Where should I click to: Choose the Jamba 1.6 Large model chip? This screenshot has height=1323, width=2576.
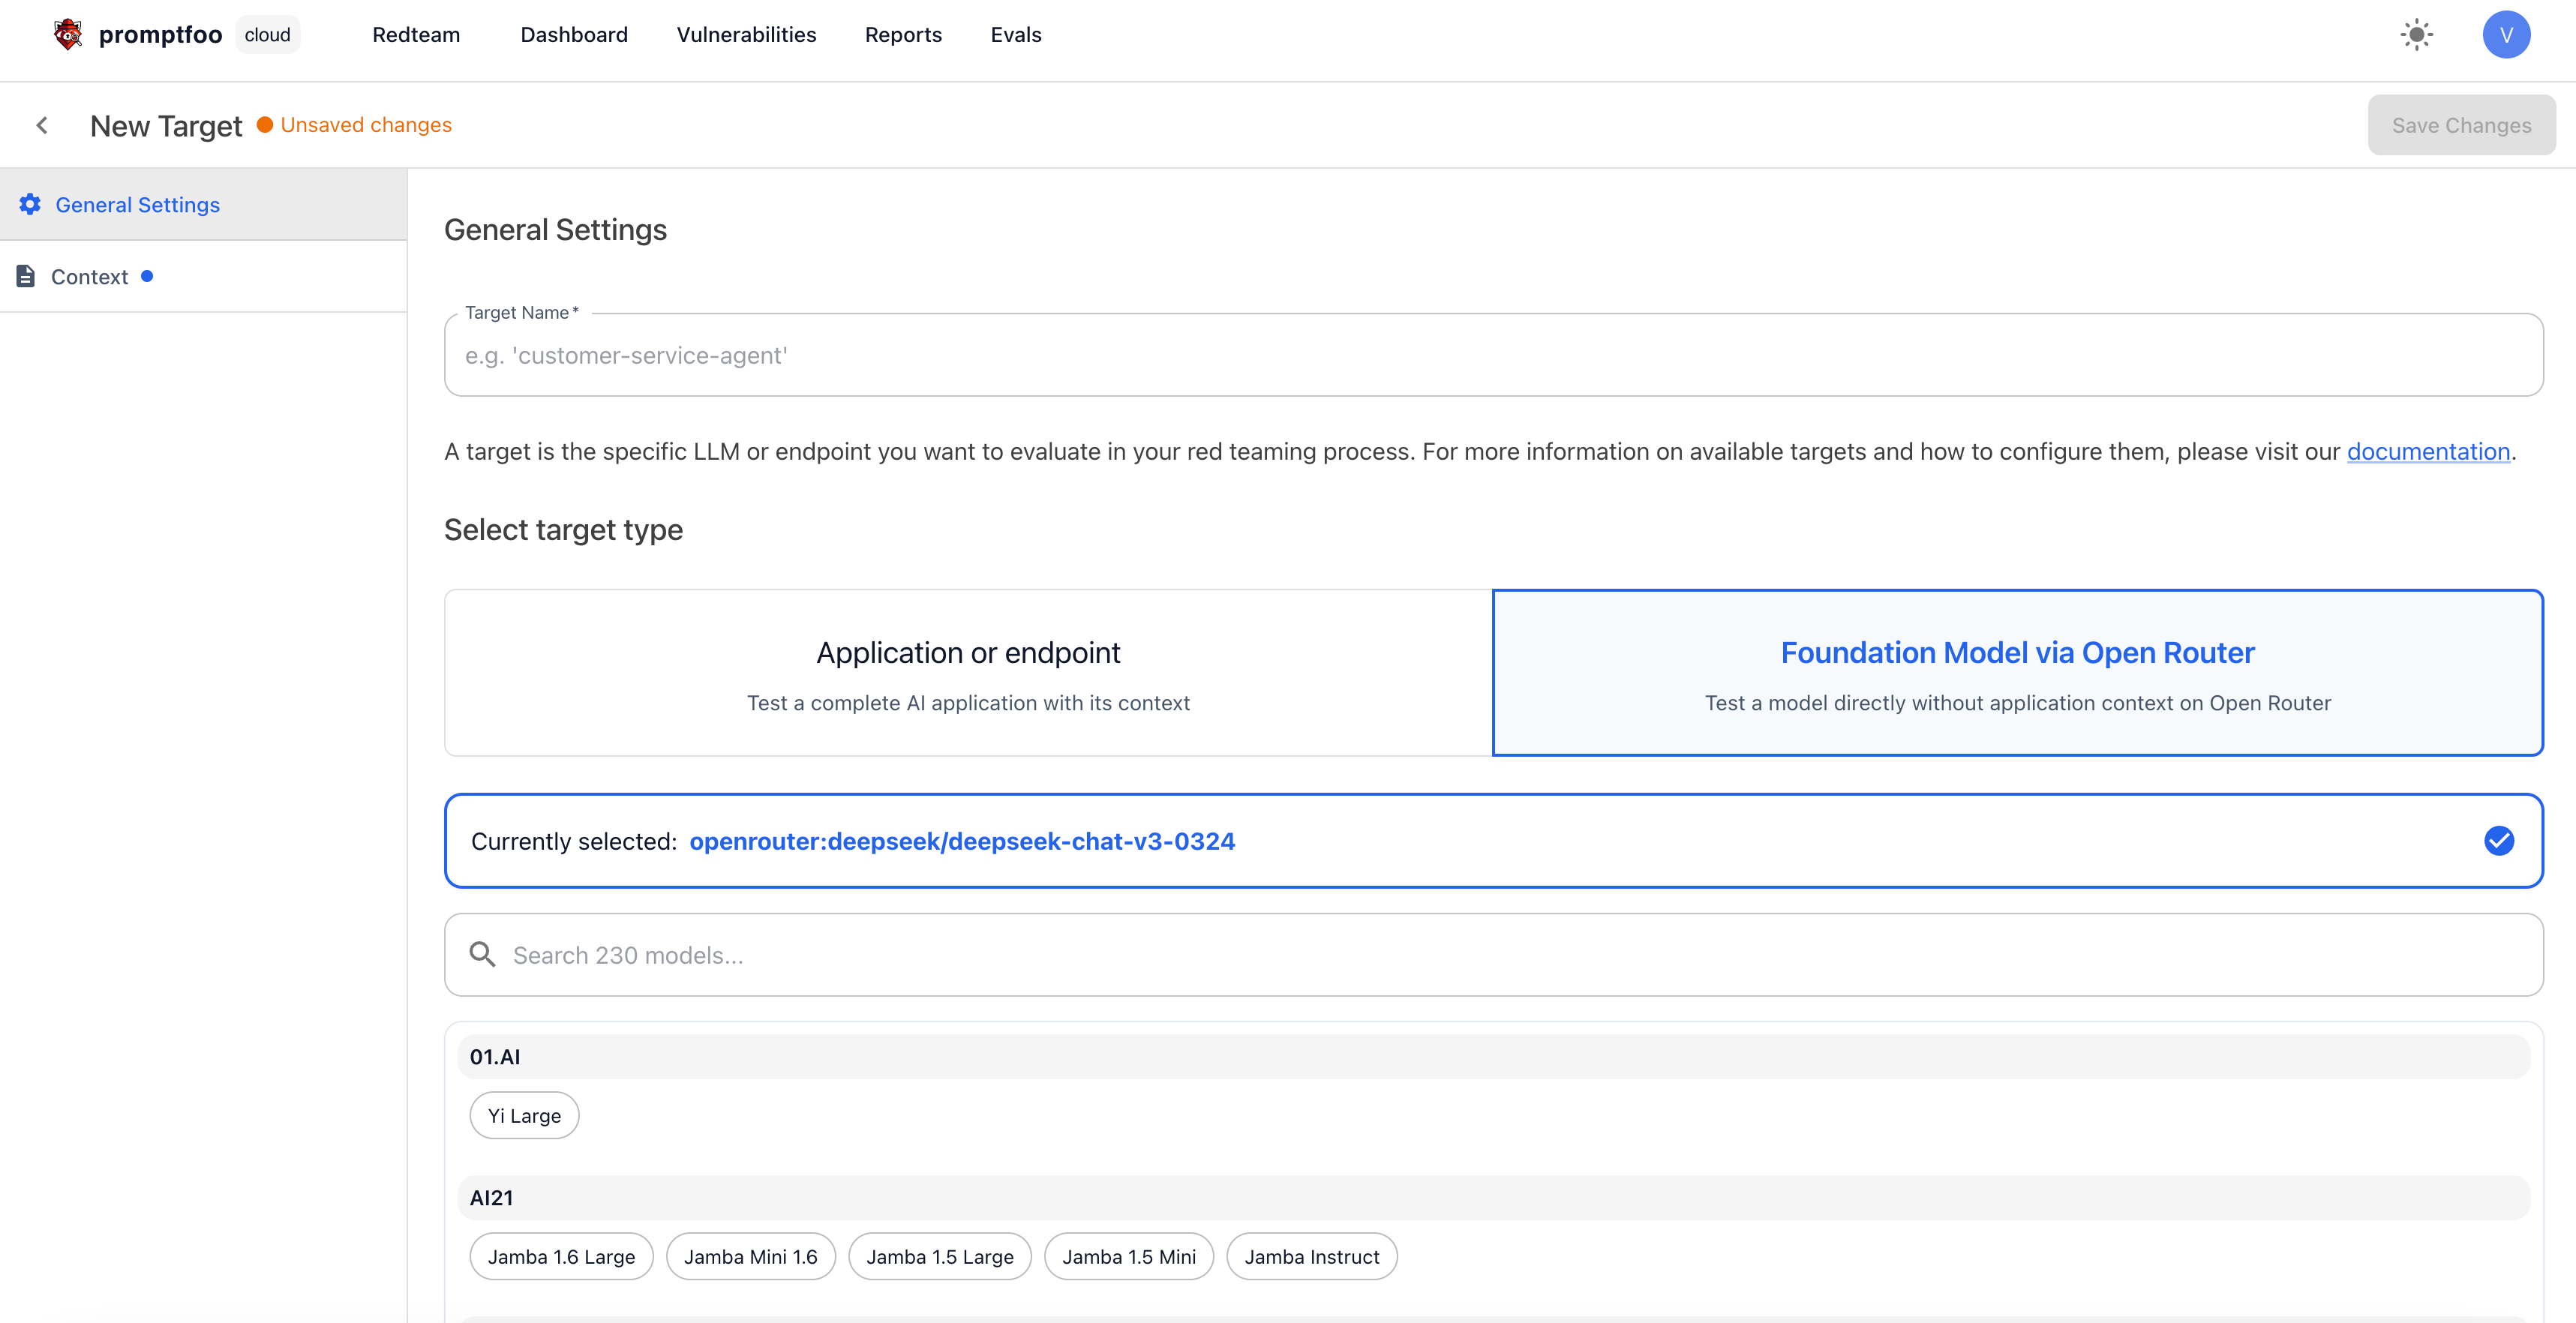point(561,1256)
